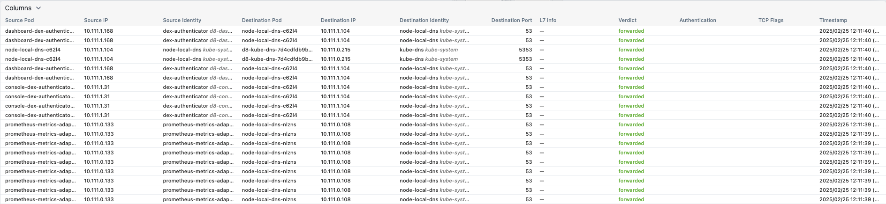
Task: Click the first 5353 destination port cell
Action: click(x=525, y=50)
